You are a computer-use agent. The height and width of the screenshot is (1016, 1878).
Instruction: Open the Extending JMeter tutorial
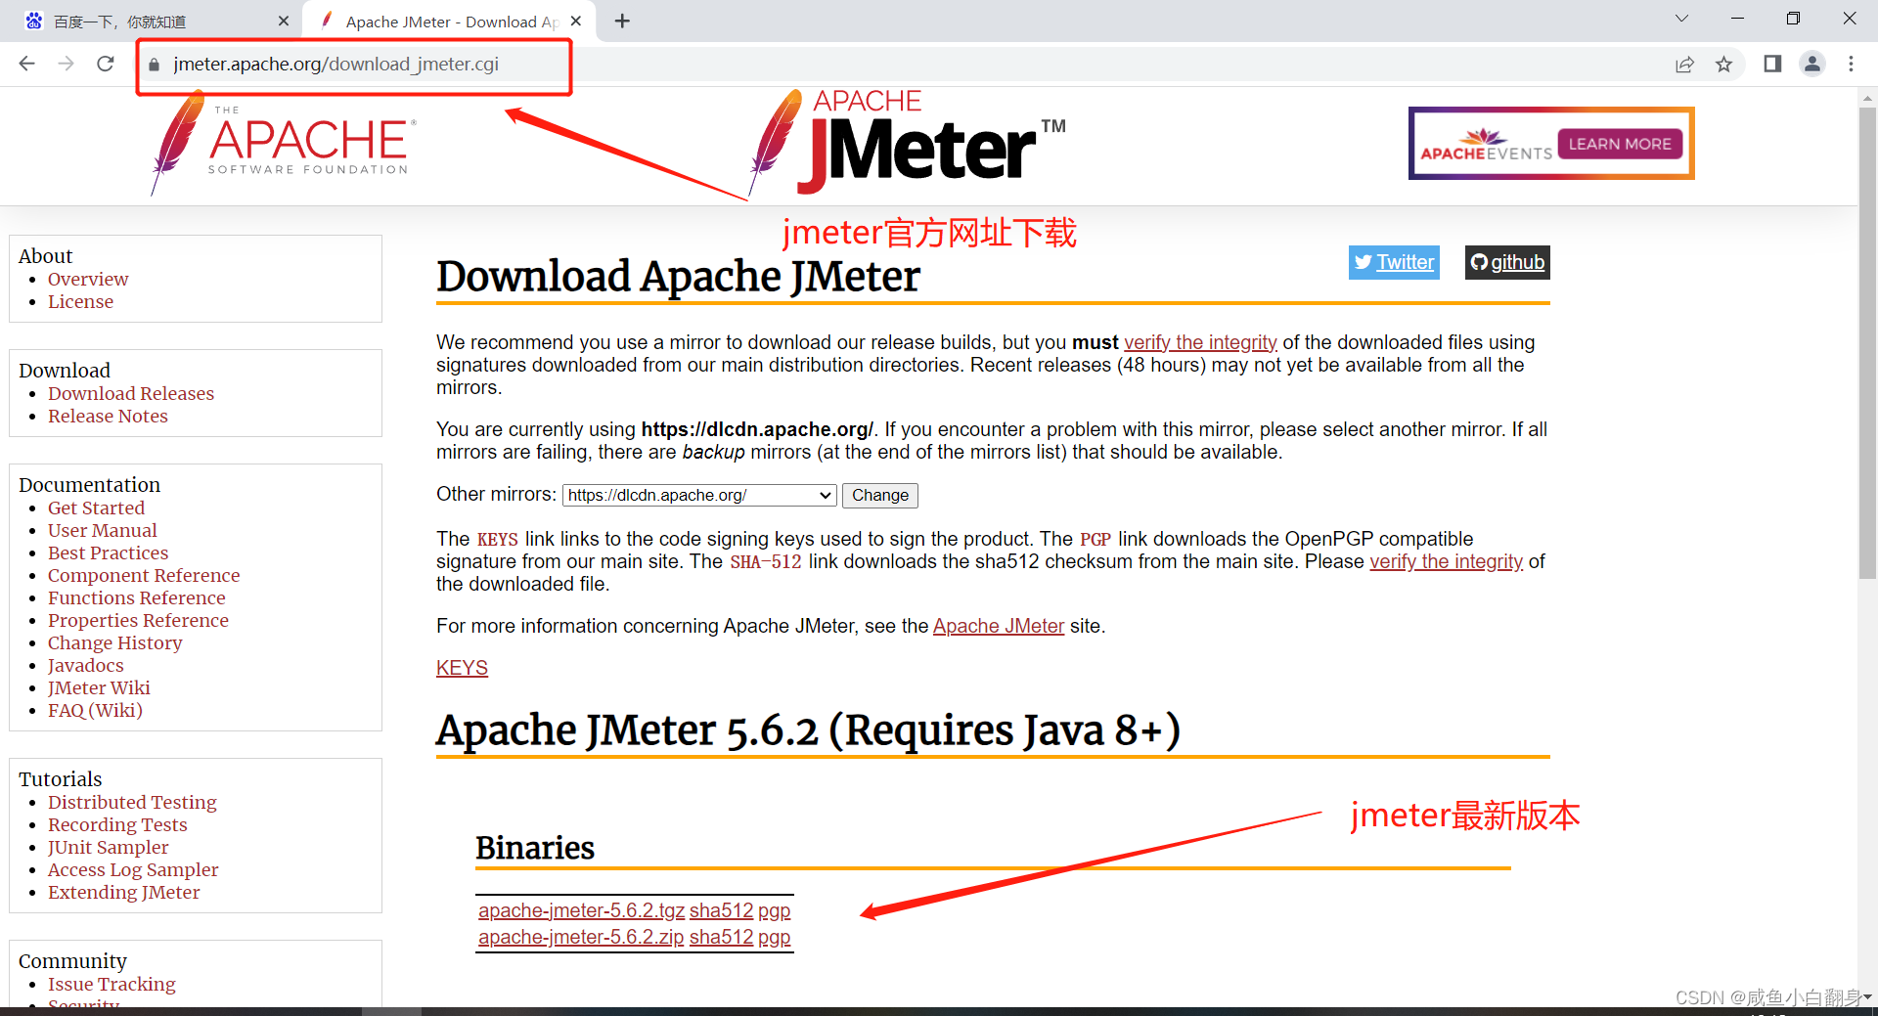123,892
